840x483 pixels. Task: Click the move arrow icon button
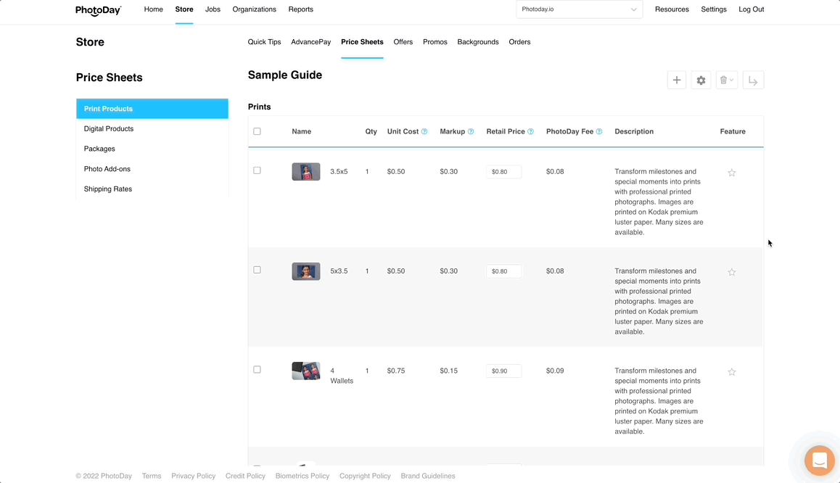point(753,80)
